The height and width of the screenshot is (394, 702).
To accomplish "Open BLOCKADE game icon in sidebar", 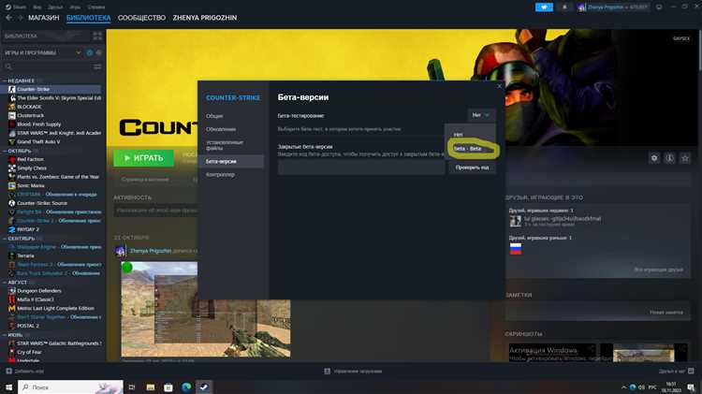I will (x=12, y=107).
